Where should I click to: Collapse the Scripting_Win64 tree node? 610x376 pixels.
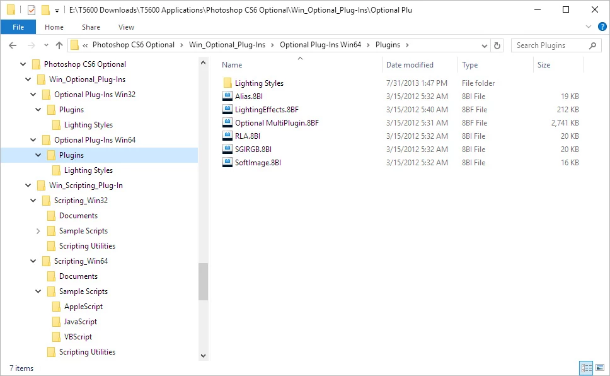pos(33,261)
